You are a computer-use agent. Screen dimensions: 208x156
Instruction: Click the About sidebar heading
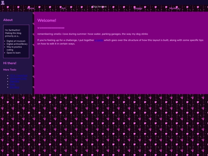pos(8,20)
